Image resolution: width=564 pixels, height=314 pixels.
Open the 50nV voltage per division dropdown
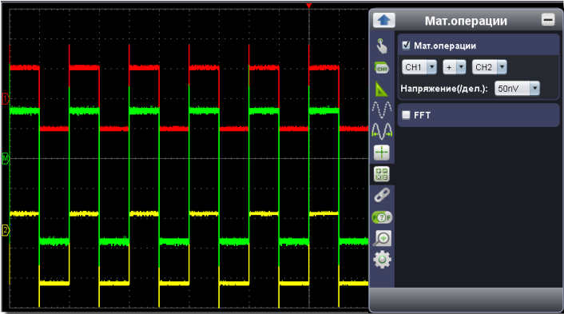[x=517, y=89]
